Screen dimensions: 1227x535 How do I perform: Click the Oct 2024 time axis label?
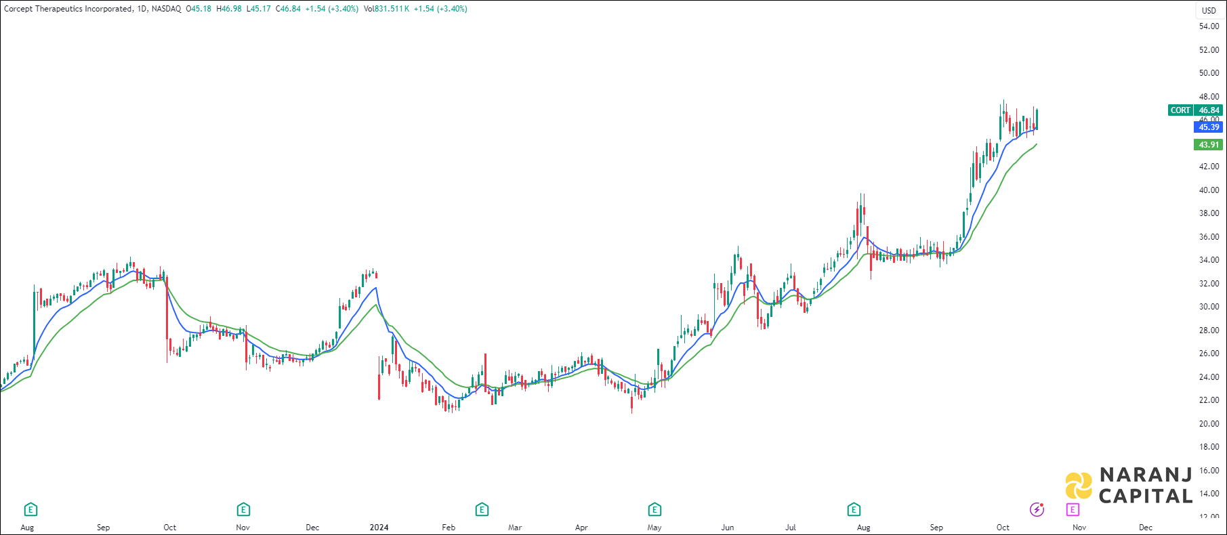tap(1003, 528)
